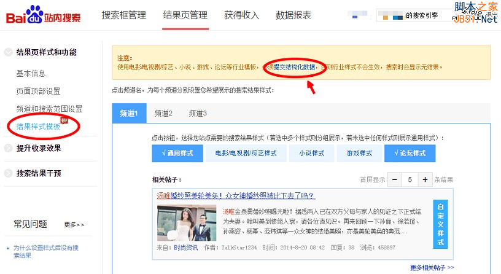Switch to the 频道3 tab
This screenshot has height=274, width=501.
(x=198, y=113)
